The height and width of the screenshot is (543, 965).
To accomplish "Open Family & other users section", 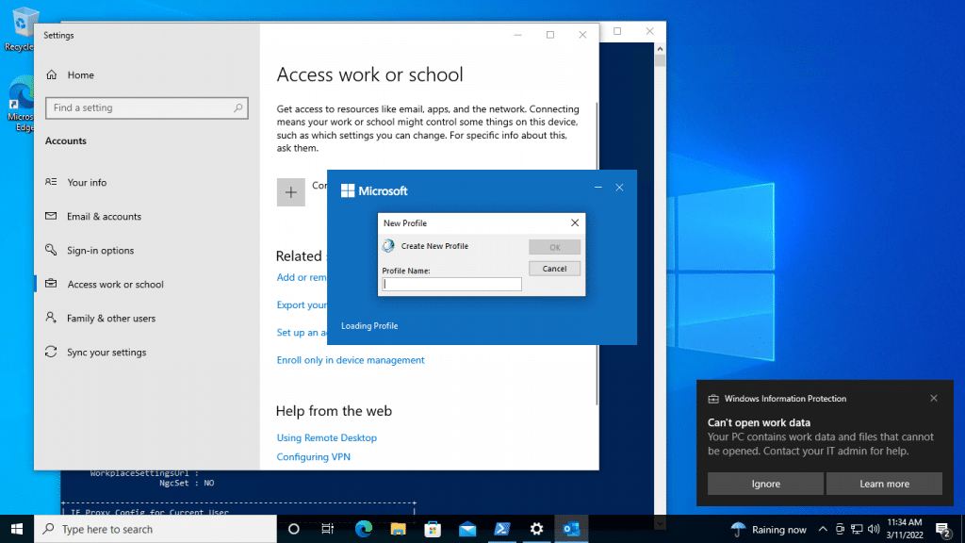I will [x=111, y=319].
